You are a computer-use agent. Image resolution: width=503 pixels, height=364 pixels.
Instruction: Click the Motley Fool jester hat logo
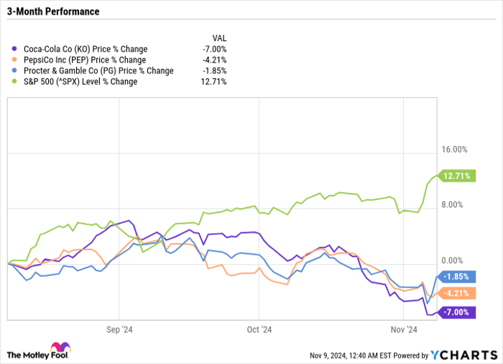click(x=56, y=347)
